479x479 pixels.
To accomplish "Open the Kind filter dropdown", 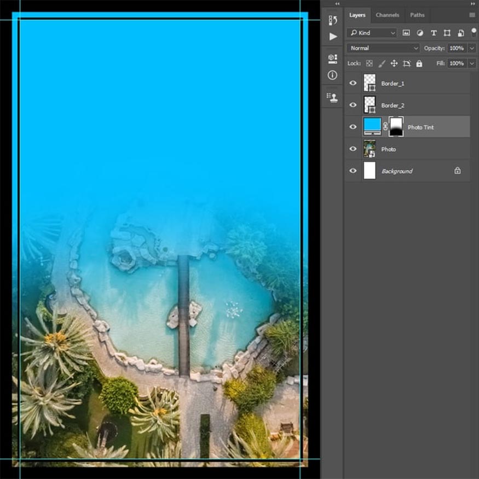I will point(372,33).
